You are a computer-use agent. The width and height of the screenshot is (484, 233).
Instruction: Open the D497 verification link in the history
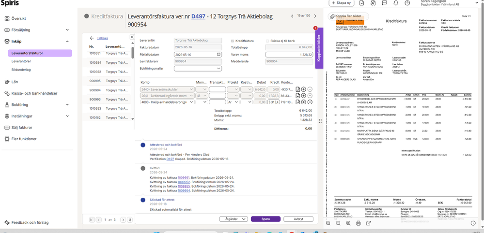tap(170, 159)
